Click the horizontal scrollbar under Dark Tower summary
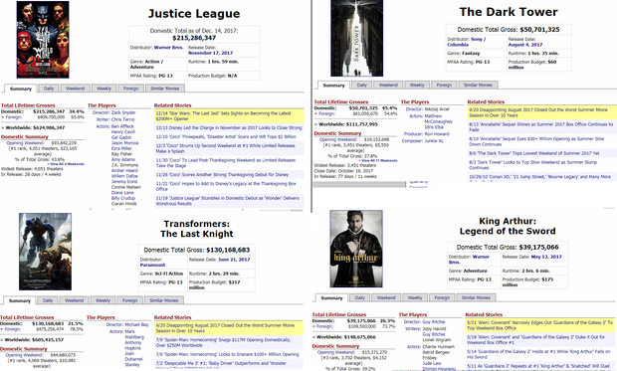 tap(359, 185)
